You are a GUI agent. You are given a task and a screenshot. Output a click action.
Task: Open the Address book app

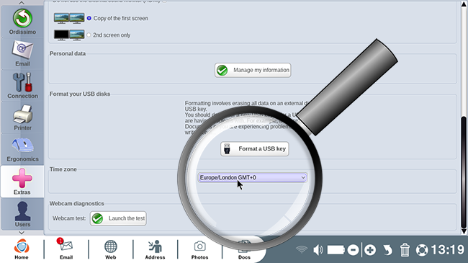click(155, 249)
